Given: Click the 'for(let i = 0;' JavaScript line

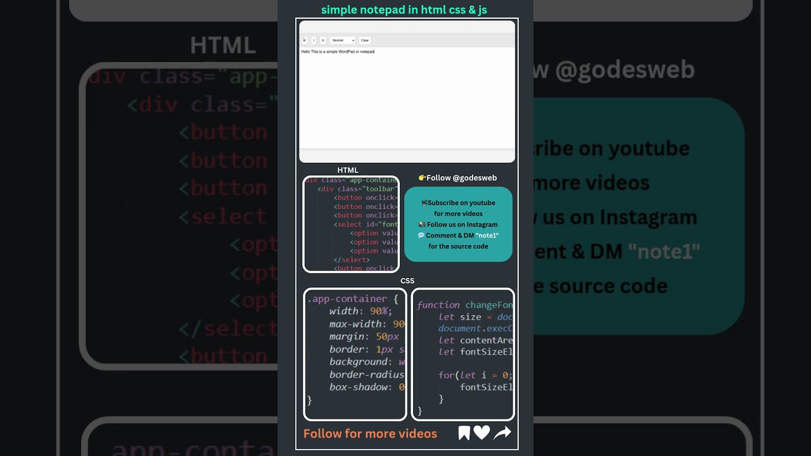Looking at the screenshot, I should 475,375.
